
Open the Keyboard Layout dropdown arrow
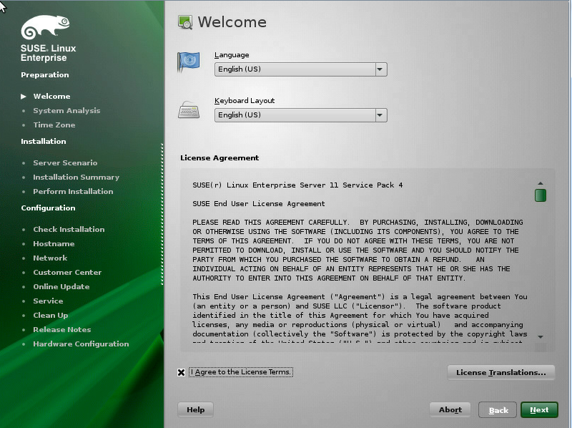tap(380, 115)
